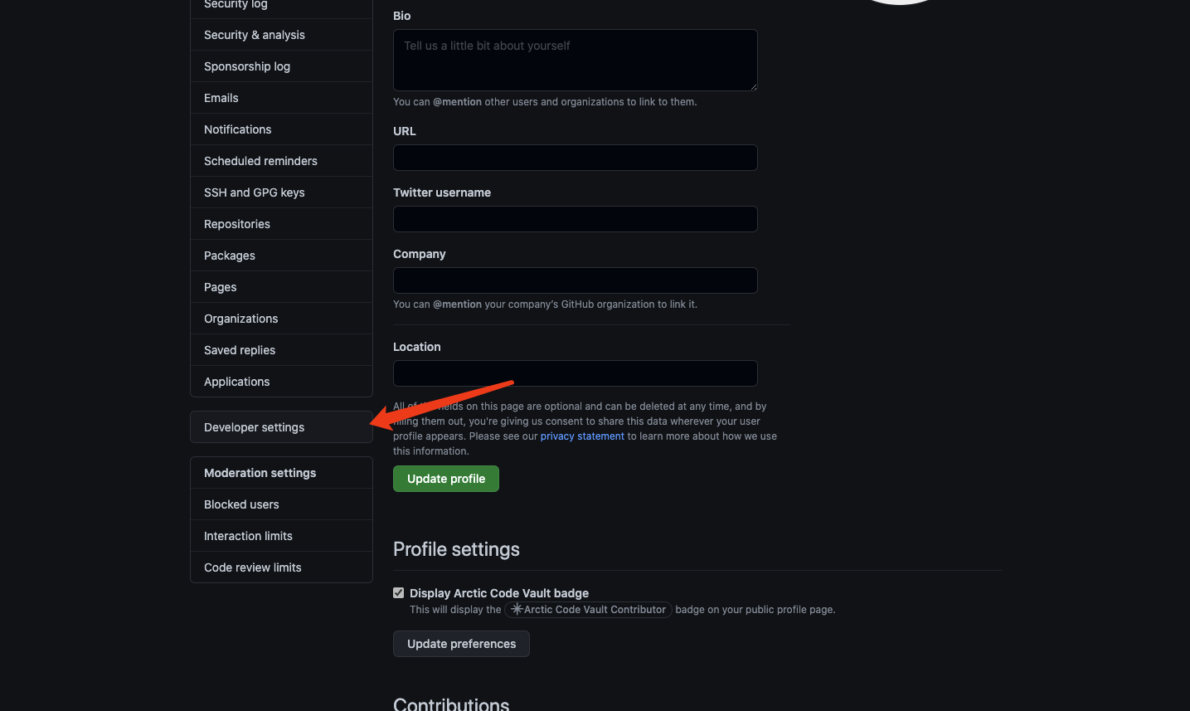
Task: Toggle Display Arctic Code Vault badge checkbox
Action: pos(399,593)
